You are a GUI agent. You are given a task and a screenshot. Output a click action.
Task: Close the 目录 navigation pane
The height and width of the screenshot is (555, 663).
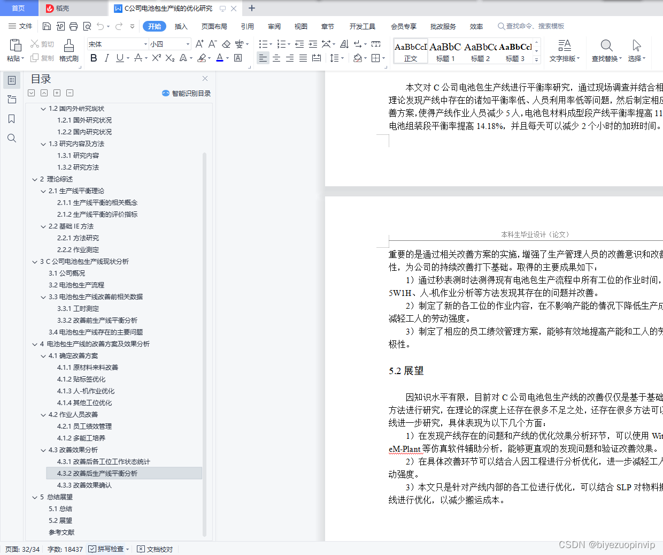coord(205,79)
